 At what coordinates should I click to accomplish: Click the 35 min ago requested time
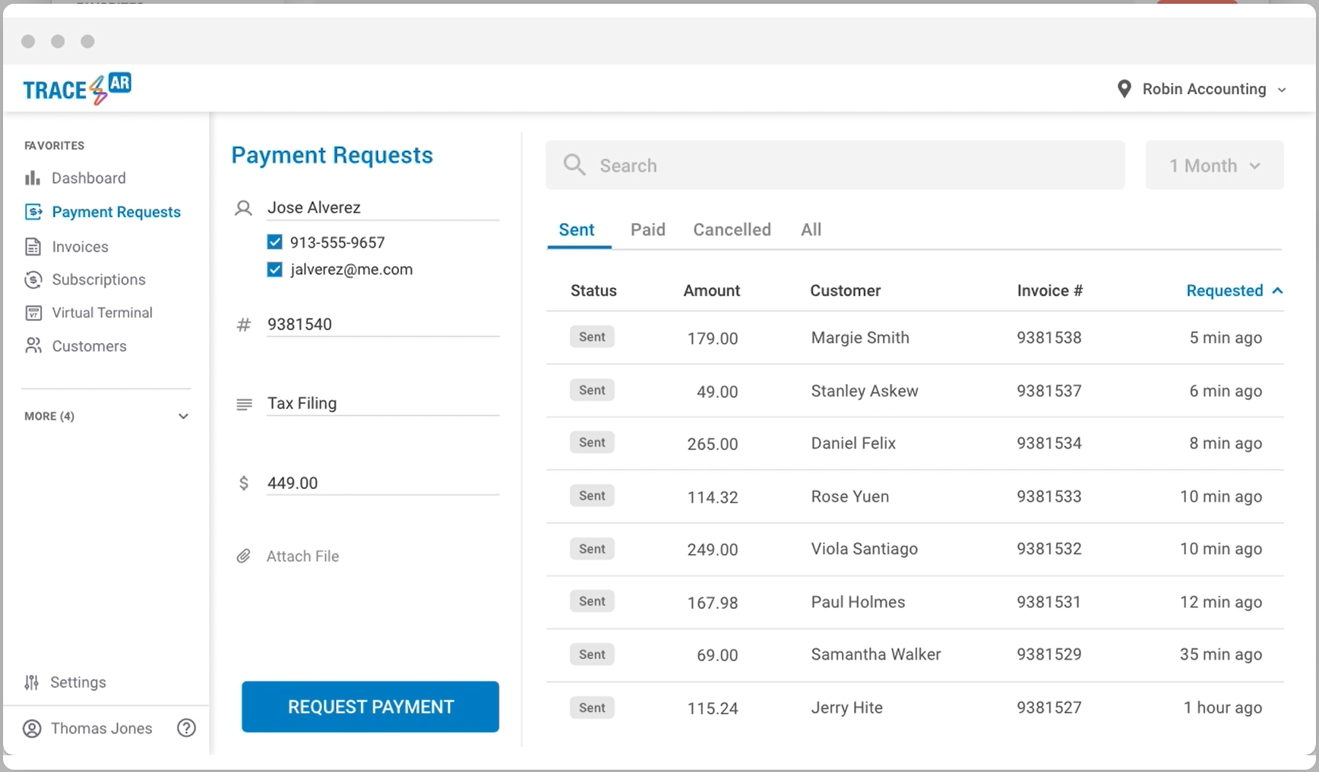[x=1220, y=654]
